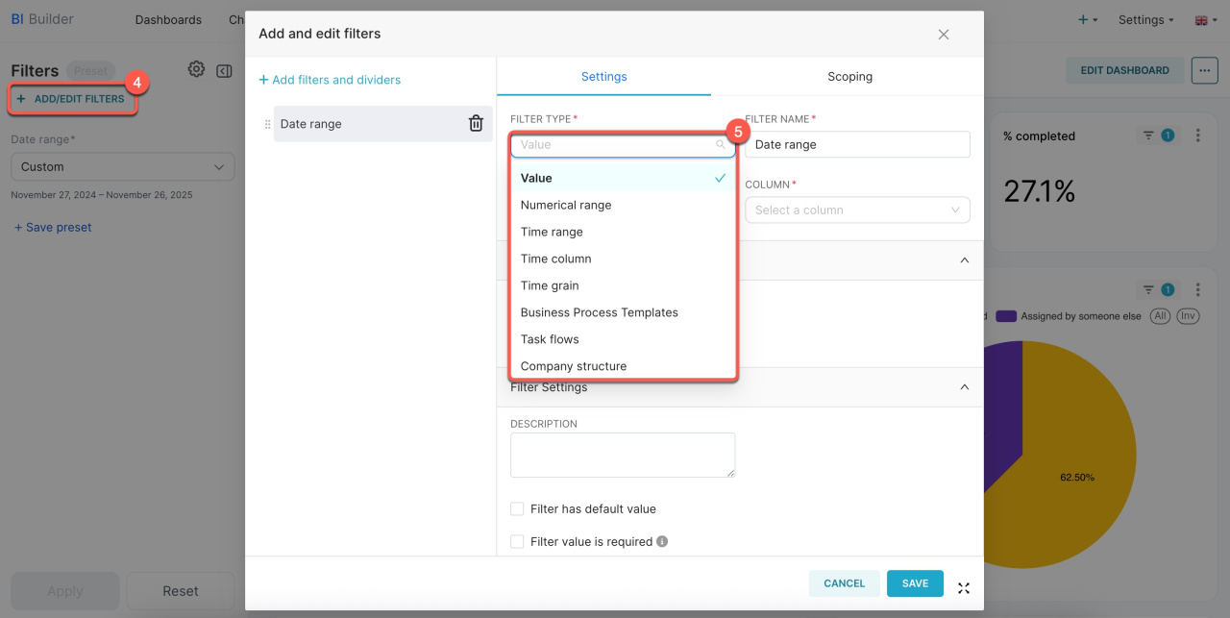
Task: Delete the Date range filter with trash icon
Action: 476,124
